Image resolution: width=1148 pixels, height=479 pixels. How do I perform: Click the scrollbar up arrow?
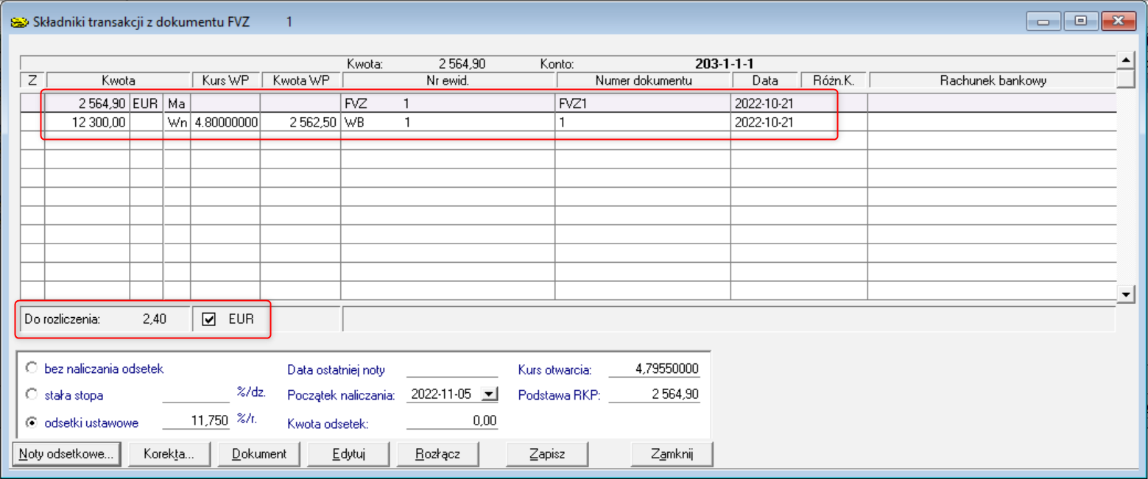pos(1125,60)
